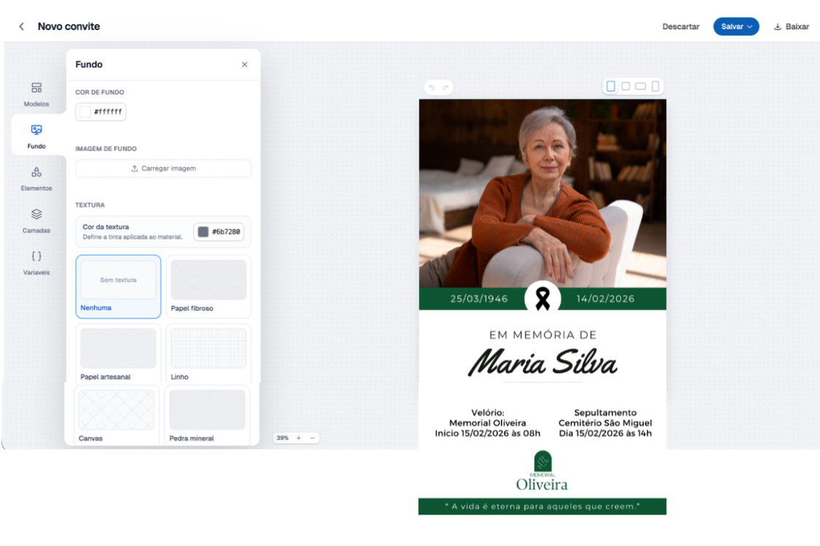Open the cor de fundo #ffffff picker

pyautogui.click(x=101, y=112)
